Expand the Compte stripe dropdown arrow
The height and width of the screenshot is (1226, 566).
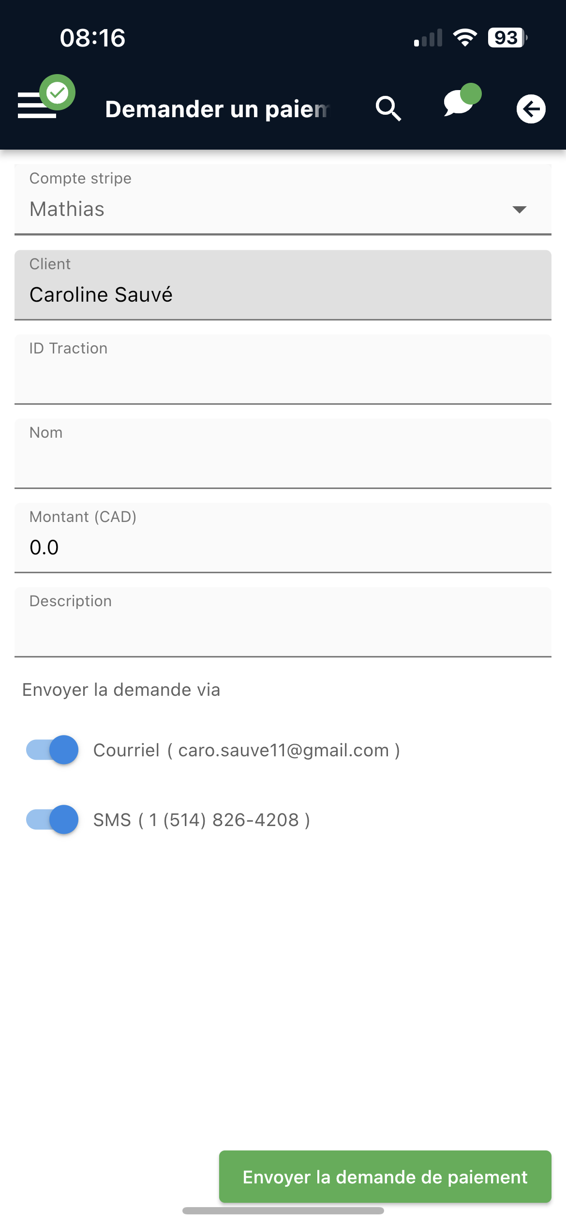coord(519,209)
